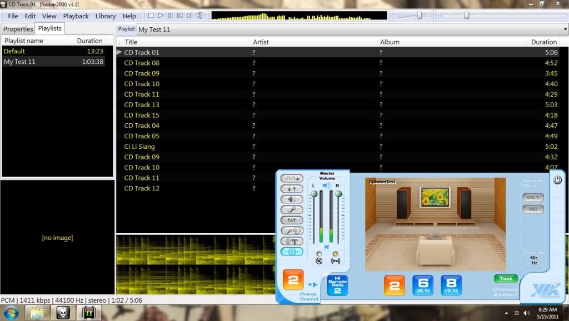Click the green Test button
Viewport: 569px width, 321px height.
tap(506, 279)
